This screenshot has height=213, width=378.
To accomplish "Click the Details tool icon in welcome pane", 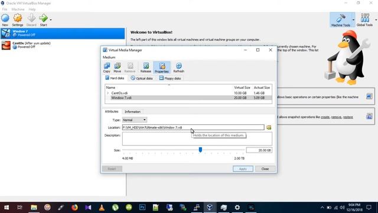I will [x=369, y=96].
